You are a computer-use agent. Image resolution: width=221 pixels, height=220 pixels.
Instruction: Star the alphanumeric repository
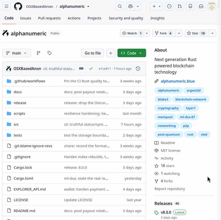[x=196, y=33]
